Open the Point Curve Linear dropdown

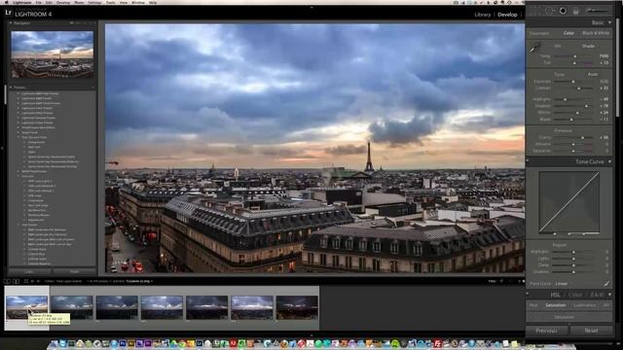point(562,284)
